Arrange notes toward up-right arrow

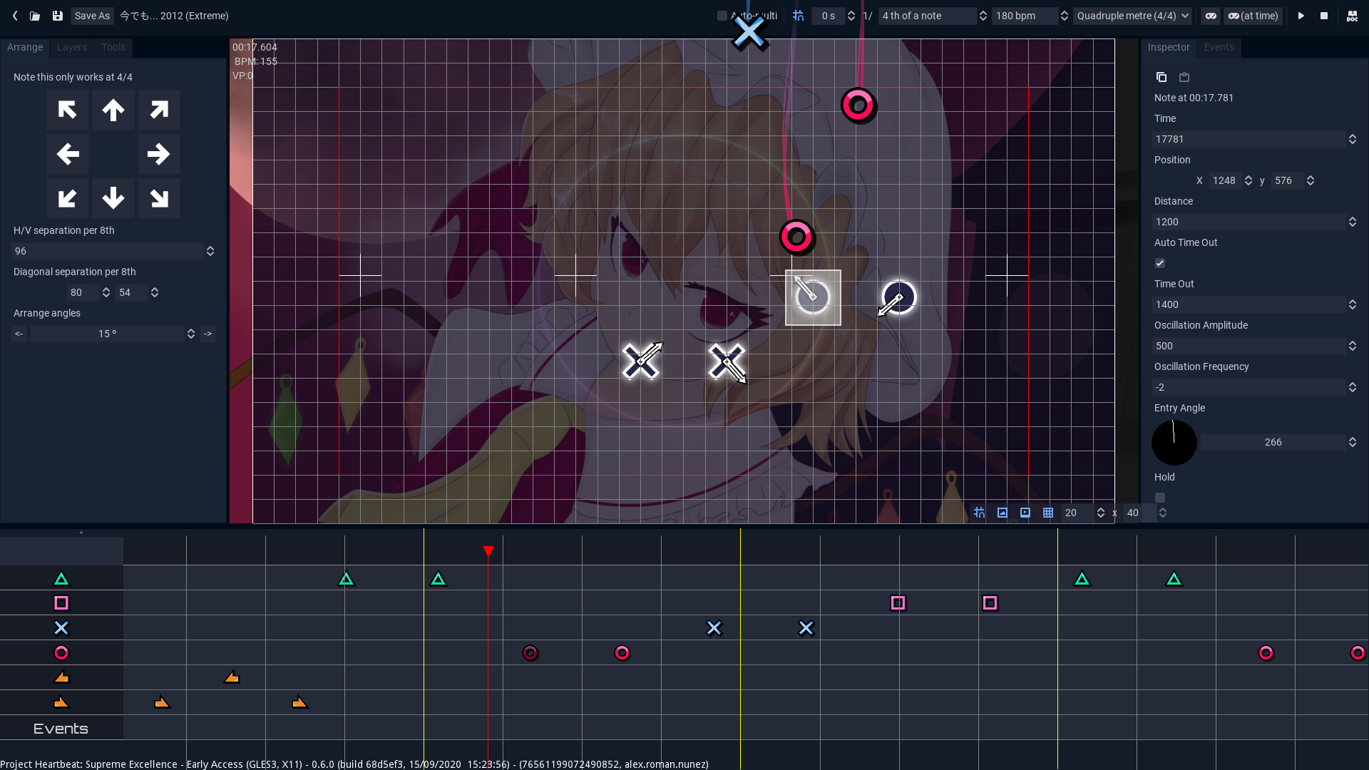(x=159, y=110)
